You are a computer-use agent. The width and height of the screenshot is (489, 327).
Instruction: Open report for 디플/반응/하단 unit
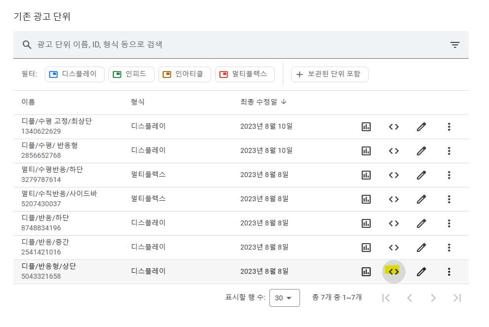pyautogui.click(x=366, y=223)
